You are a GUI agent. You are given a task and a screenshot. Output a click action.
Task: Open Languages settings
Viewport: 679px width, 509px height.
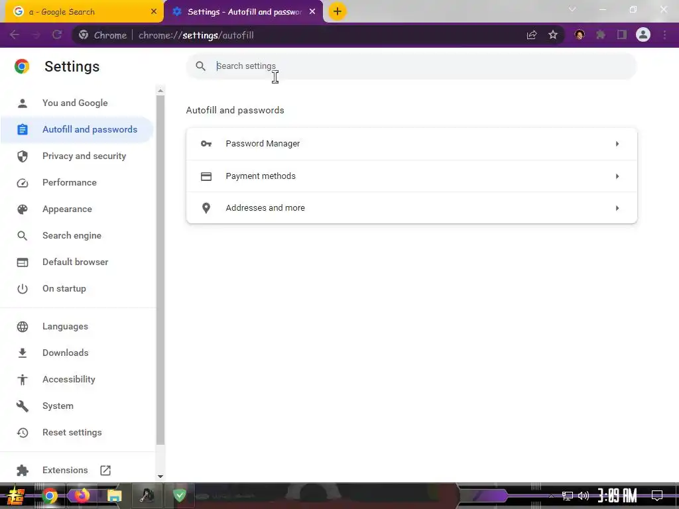pyautogui.click(x=77, y=326)
